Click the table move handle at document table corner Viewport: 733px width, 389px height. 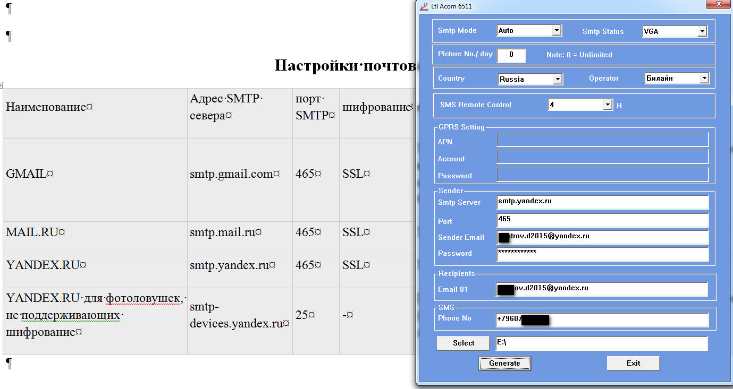pyautogui.click(x=1, y=85)
